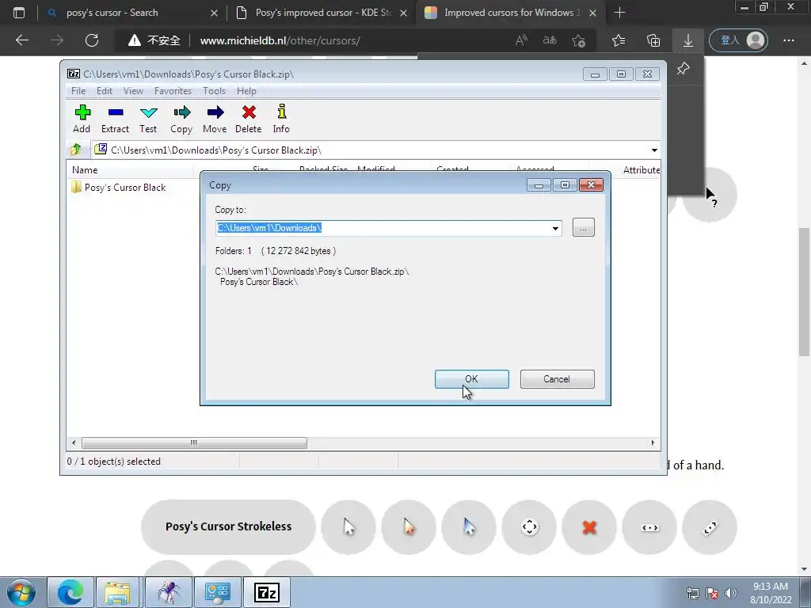Switch to Posy's improved cursor KDE tab
Screen dimensions: 811x608
pyautogui.click(x=321, y=13)
